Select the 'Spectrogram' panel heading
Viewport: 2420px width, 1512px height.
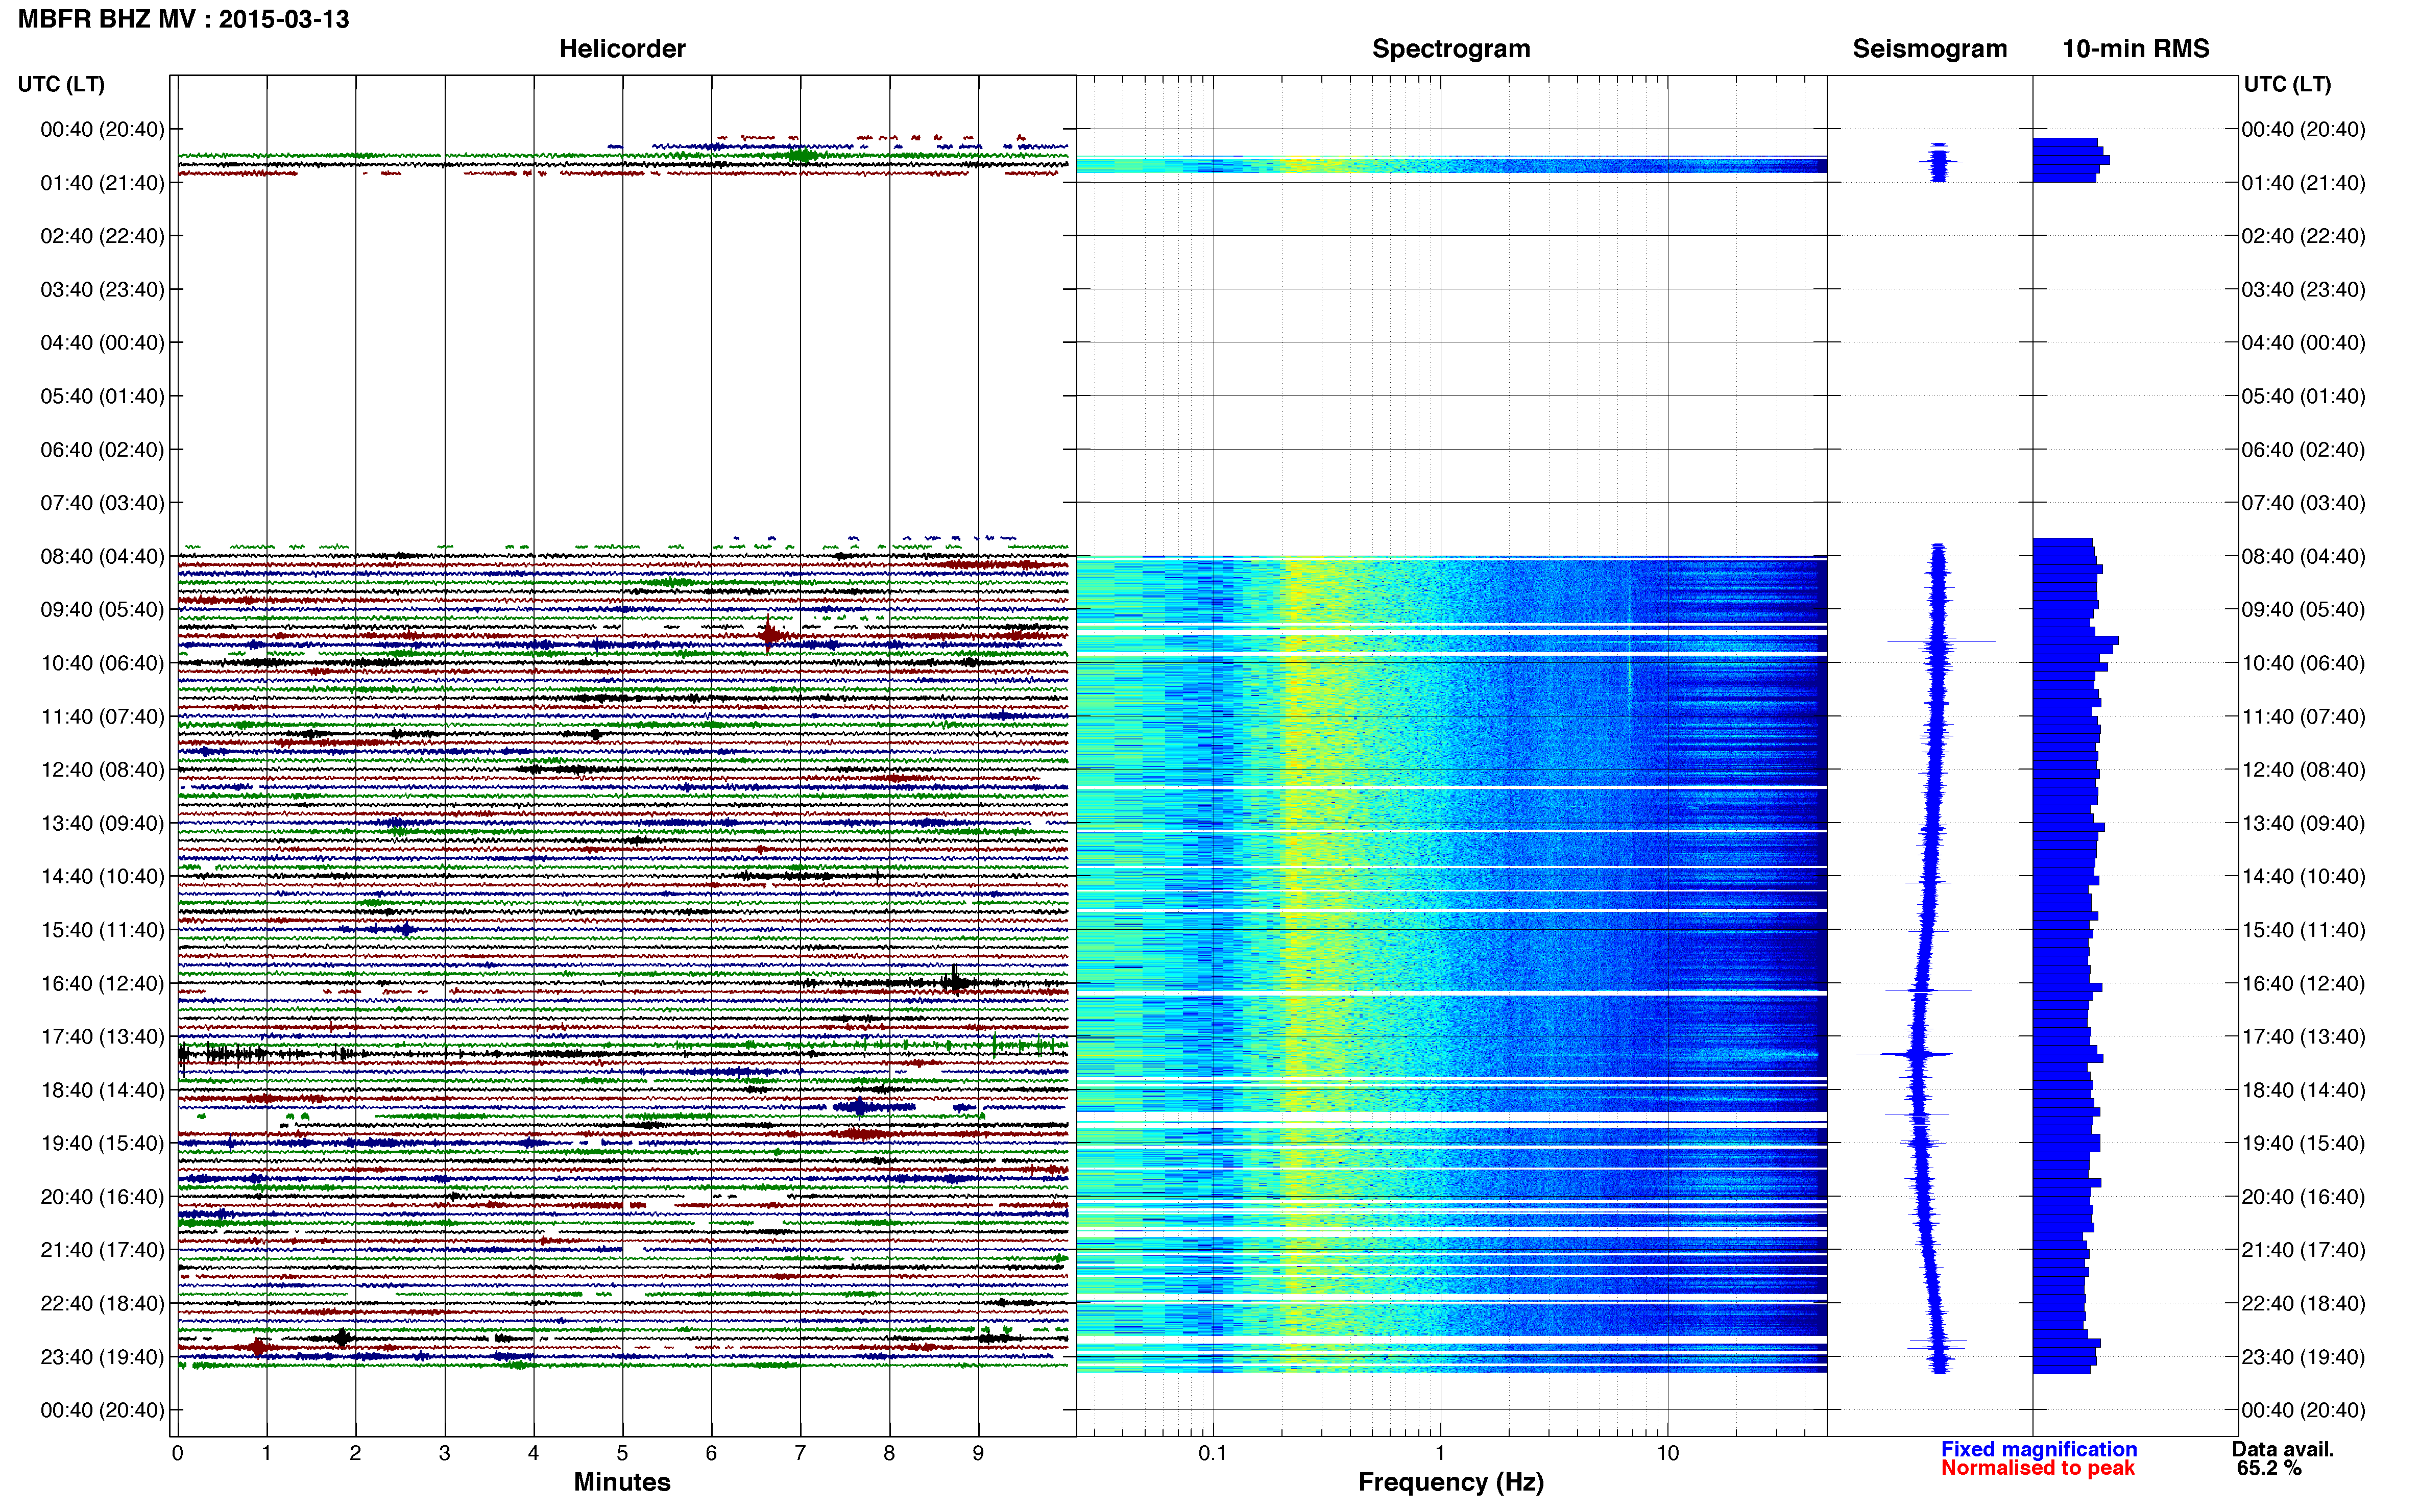[x=1450, y=48]
